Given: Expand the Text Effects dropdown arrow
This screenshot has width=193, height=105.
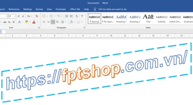Looking at the screenshot, I should point(23,22).
